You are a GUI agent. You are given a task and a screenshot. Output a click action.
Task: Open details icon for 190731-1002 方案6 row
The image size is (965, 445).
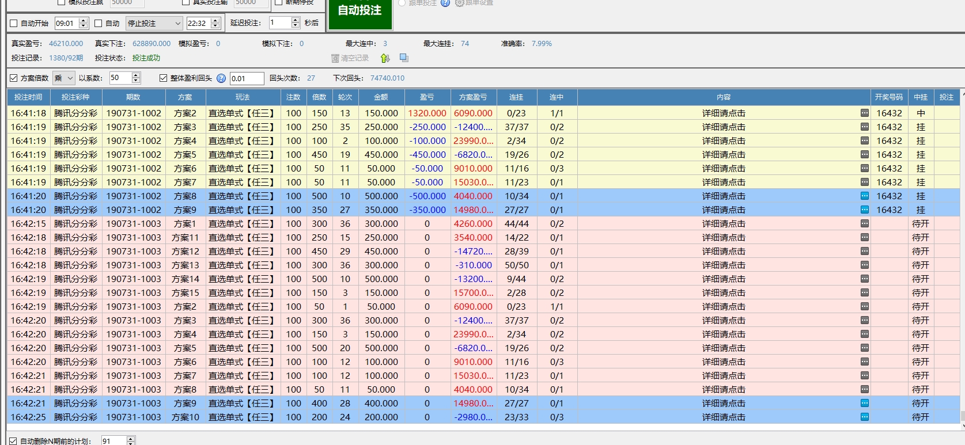[864, 168]
